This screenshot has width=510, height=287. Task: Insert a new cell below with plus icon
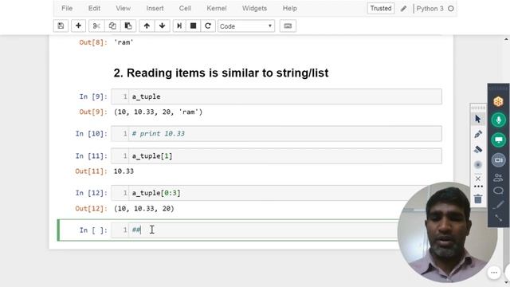point(78,26)
